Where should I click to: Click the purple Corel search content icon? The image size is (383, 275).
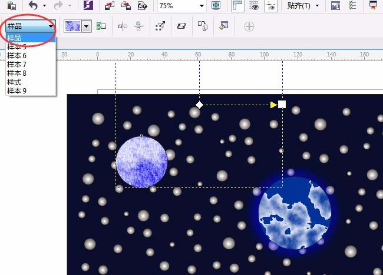pos(88,5)
